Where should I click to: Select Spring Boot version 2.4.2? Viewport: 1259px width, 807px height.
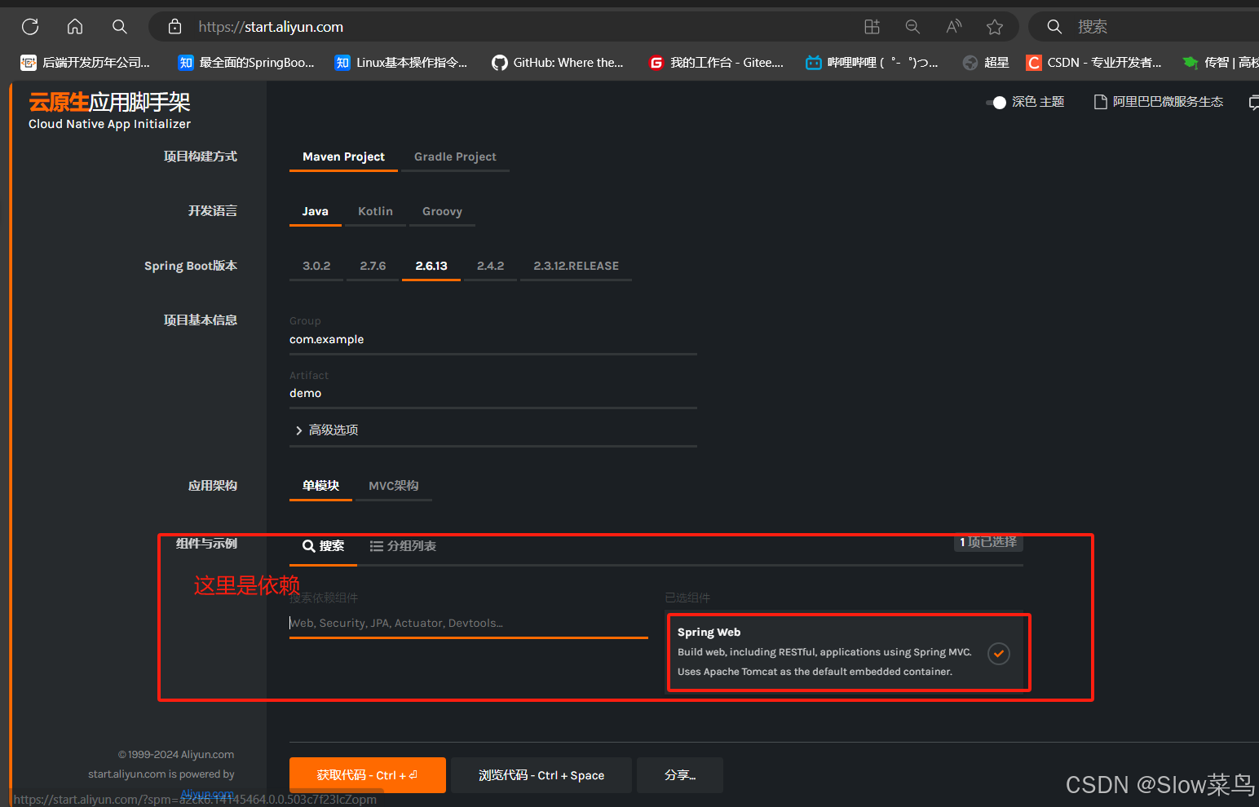pyautogui.click(x=490, y=266)
